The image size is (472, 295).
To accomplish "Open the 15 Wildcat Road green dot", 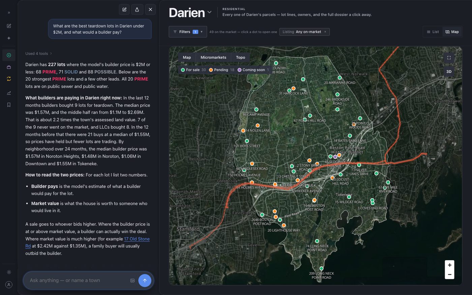I will pos(349,197).
